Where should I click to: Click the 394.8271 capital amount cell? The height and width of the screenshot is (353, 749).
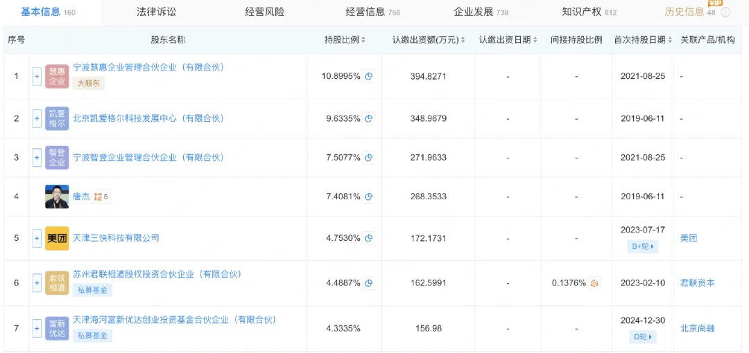429,76
